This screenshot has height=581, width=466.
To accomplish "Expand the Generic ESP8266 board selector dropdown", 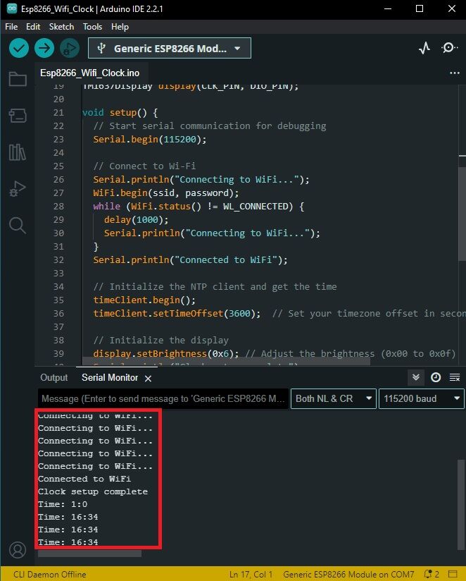I will coord(169,49).
